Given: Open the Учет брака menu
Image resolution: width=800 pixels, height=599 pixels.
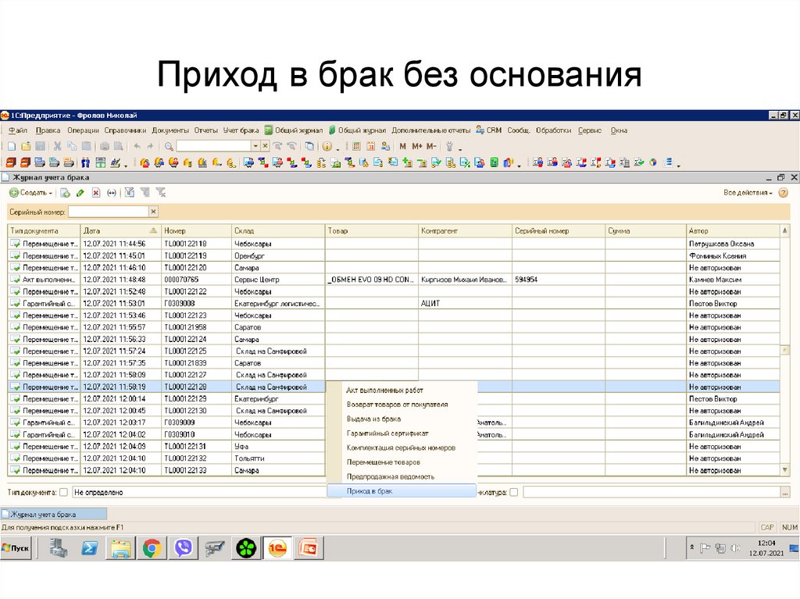Looking at the screenshot, I should click(x=241, y=130).
